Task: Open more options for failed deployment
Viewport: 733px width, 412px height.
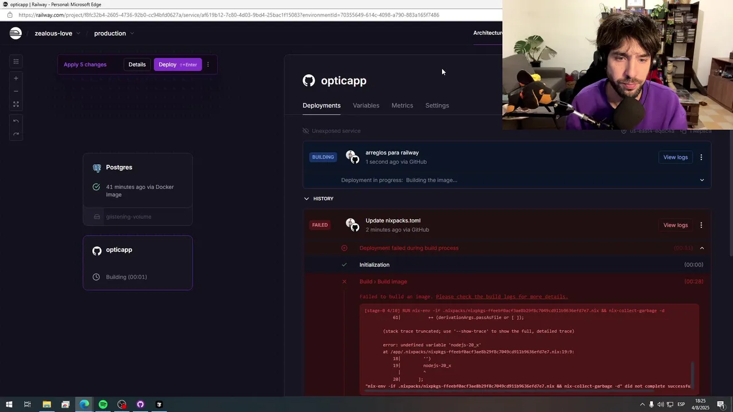Action: click(x=701, y=225)
